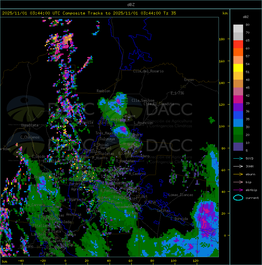Click the 'E_Chical' map label
This screenshot has width=262, height=265.
tap(101, 145)
